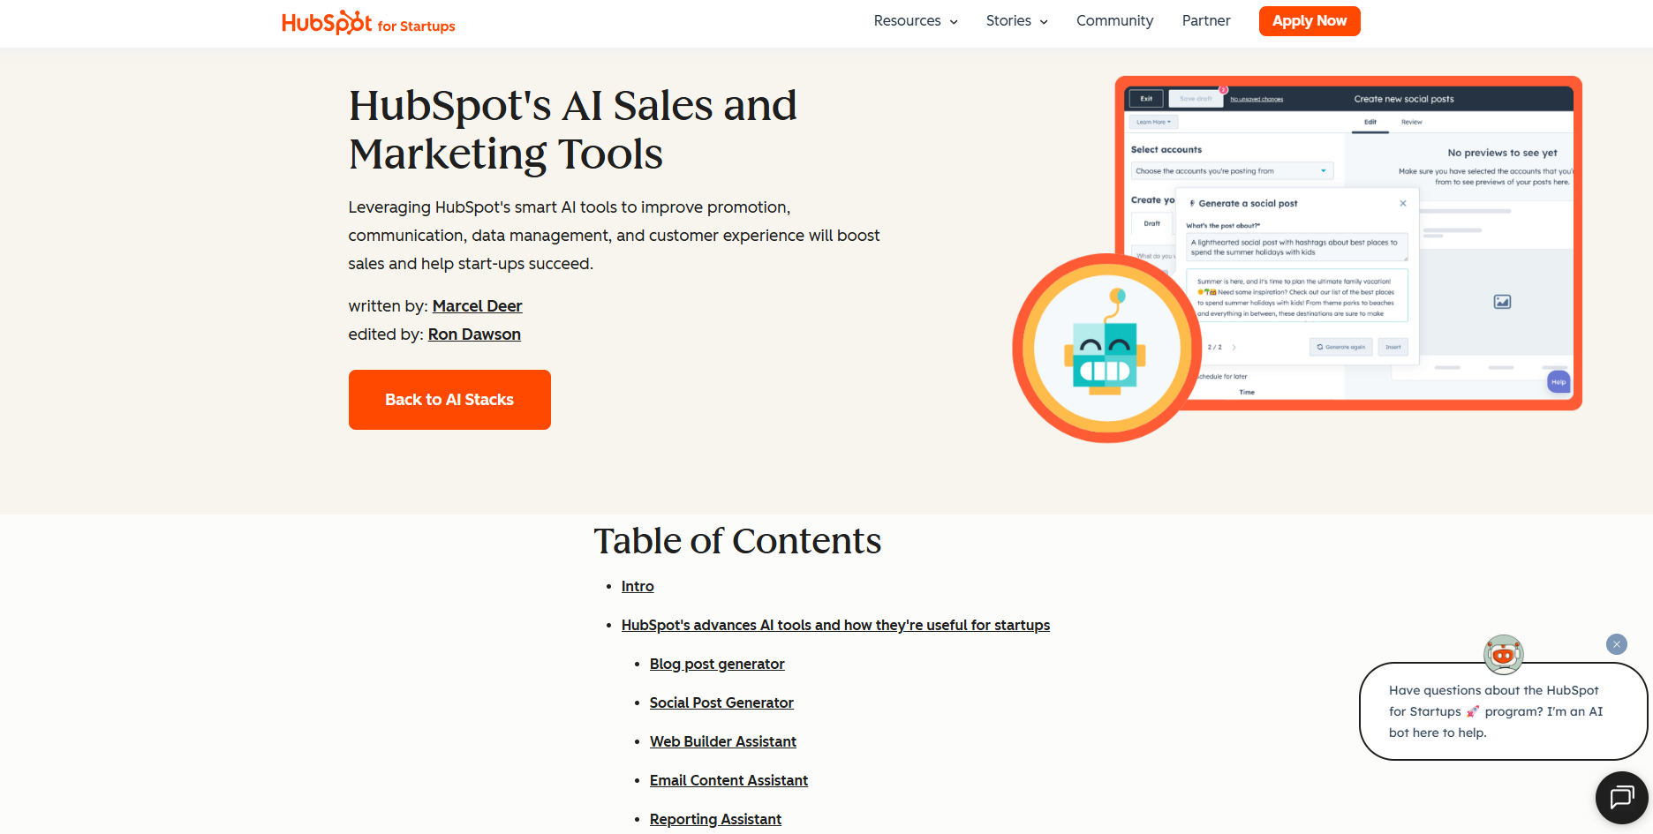The height and width of the screenshot is (834, 1653).
Task: Open the chat launcher bubble icon
Action: pos(1621,797)
